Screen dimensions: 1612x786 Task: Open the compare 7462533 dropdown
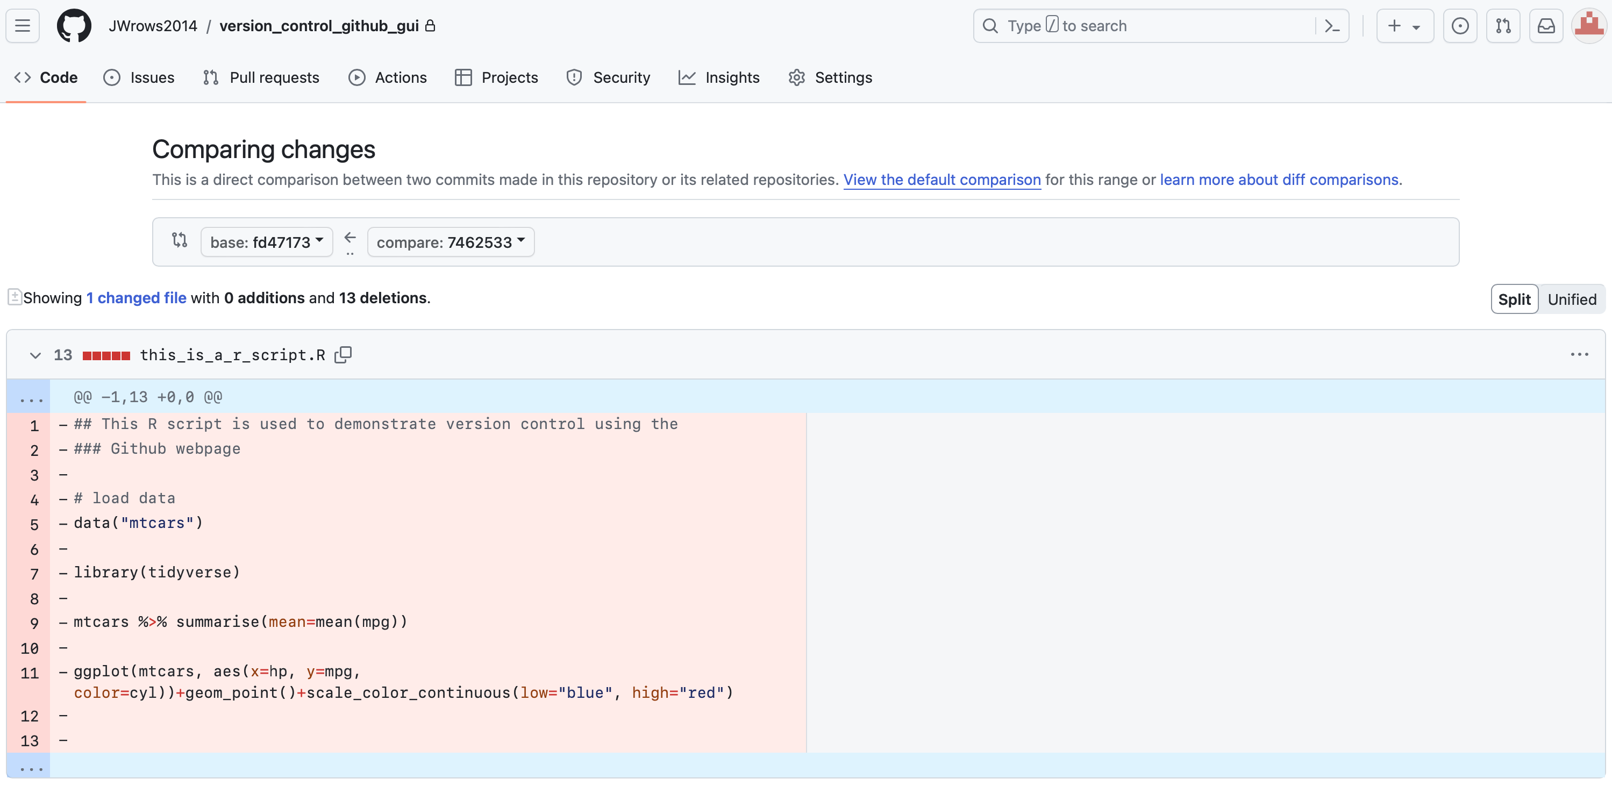(x=451, y=241)
